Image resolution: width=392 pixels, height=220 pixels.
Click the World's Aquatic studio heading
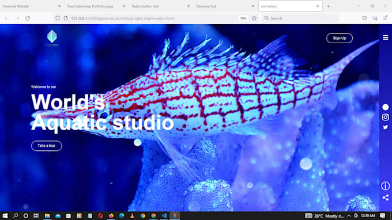click(102, 112)
